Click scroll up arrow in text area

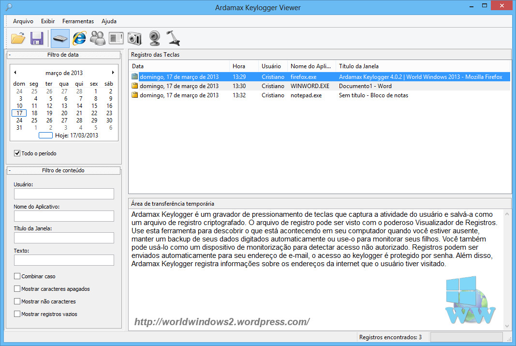[x=507, y=214]
